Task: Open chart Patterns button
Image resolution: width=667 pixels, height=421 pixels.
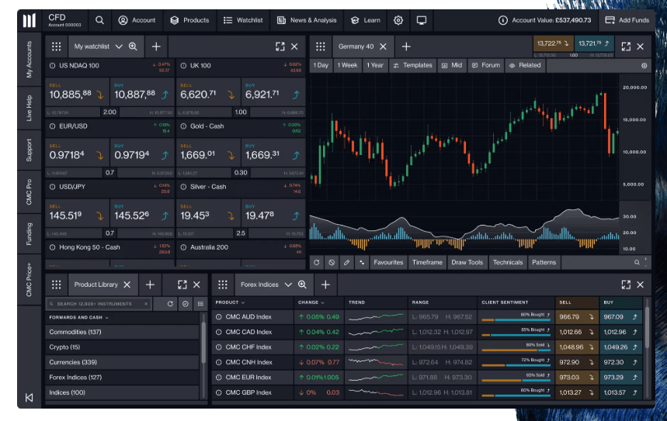Action: click(544, 263)
